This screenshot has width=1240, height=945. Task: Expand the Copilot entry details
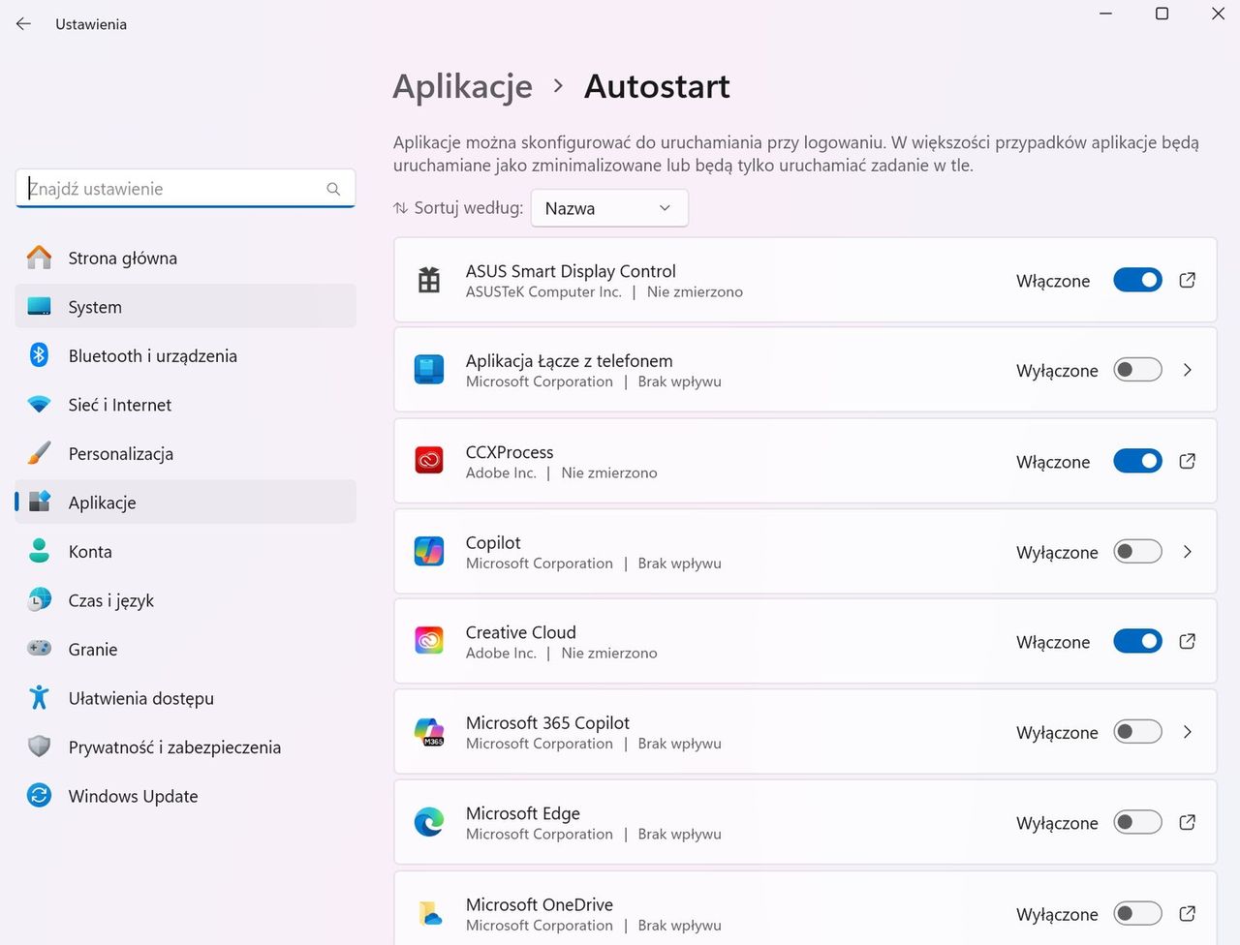1187,552
